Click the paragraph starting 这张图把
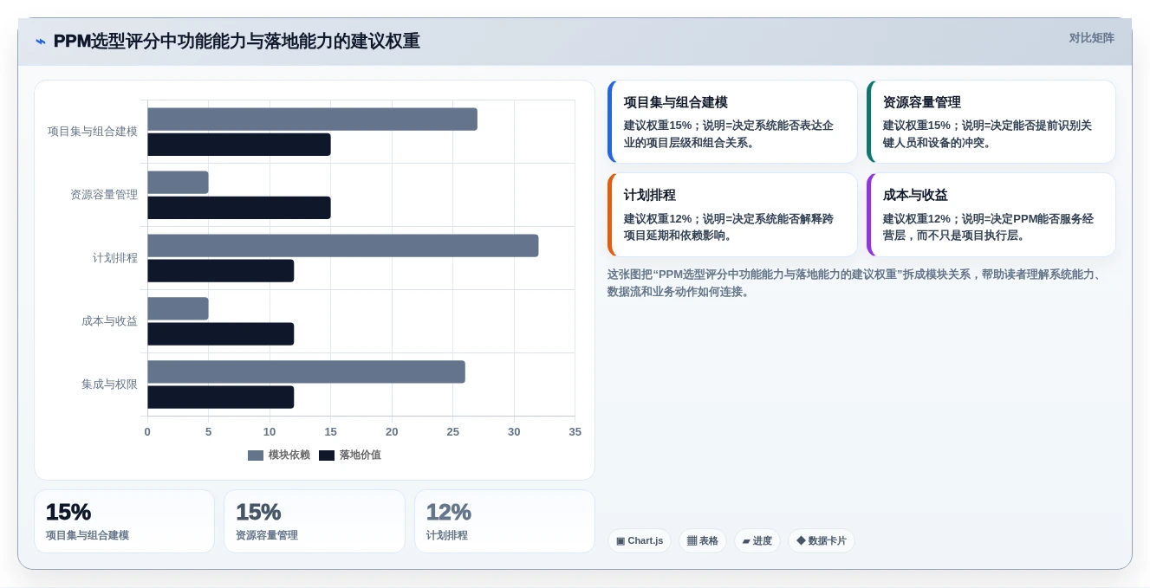This screenshot has height=588, width=1150. 858,283
